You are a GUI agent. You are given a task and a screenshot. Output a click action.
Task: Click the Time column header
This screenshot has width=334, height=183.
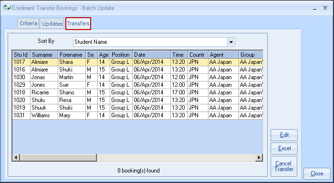(179, 55)
